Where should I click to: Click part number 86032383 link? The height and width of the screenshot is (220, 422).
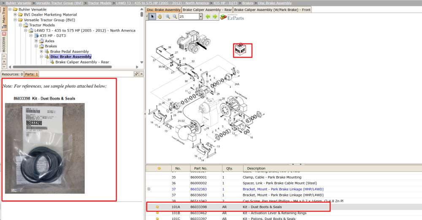pyautogui.click(x=199, y=189)
